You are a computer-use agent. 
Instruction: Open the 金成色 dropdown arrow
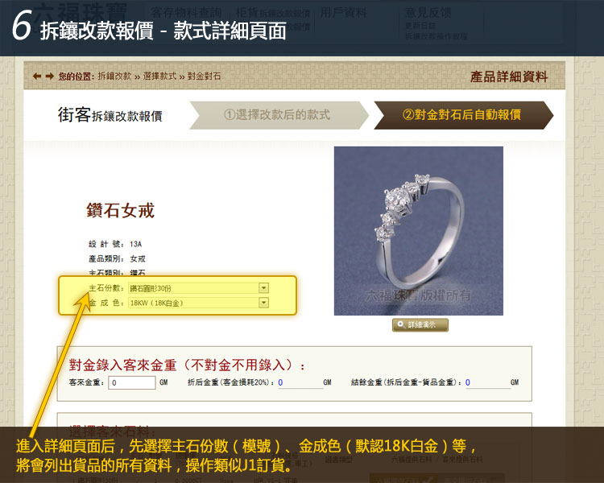pyautogui.click(x=264, y=303)
